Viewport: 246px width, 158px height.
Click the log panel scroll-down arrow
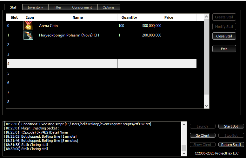pyautogui.click(x=184, y=153)
